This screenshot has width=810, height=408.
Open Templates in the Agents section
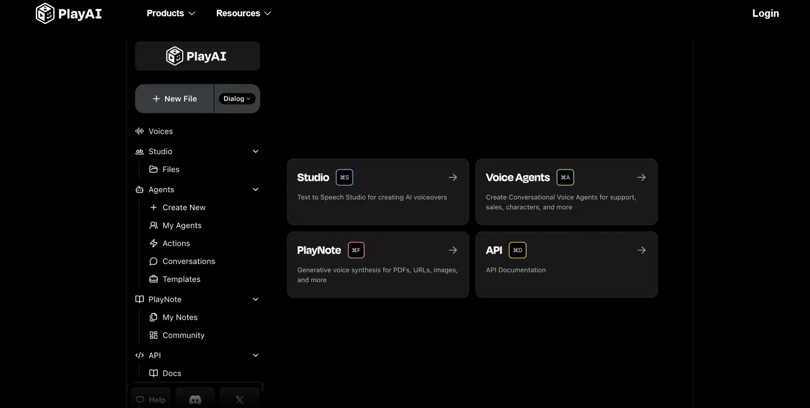[x=181, y=279]
